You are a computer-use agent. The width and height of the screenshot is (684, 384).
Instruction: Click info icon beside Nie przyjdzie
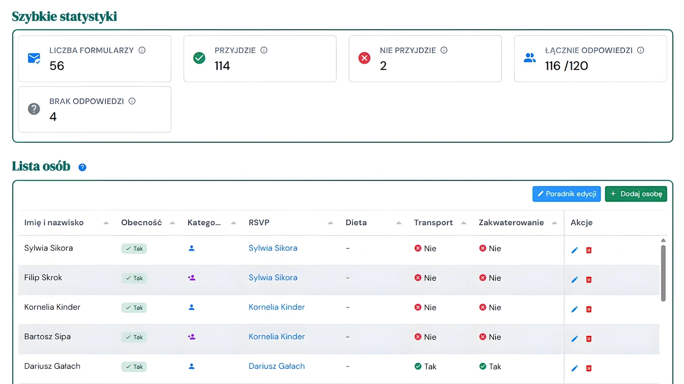[444, 50]
